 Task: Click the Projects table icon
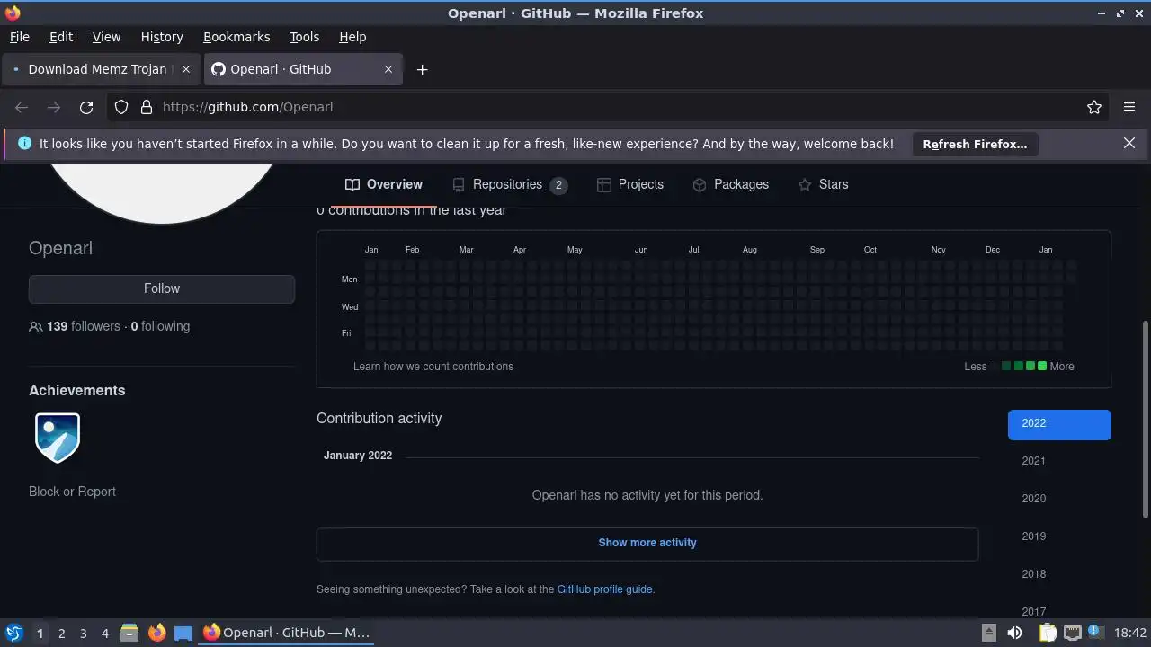click(604, 184)
